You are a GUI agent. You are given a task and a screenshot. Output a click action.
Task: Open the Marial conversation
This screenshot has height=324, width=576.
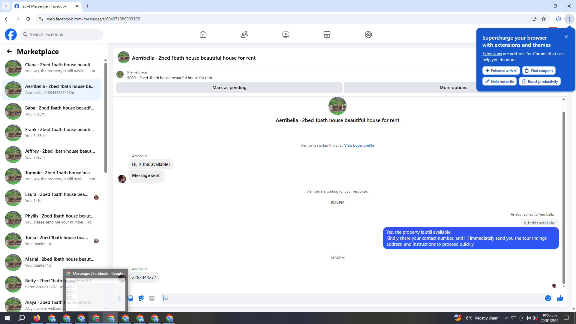52,262
